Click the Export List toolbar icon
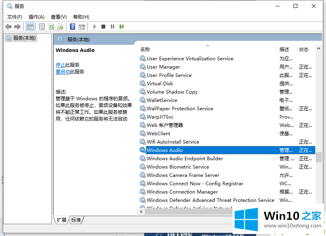Viewport: 326px width, 236px height. click(x=60, y=27)
